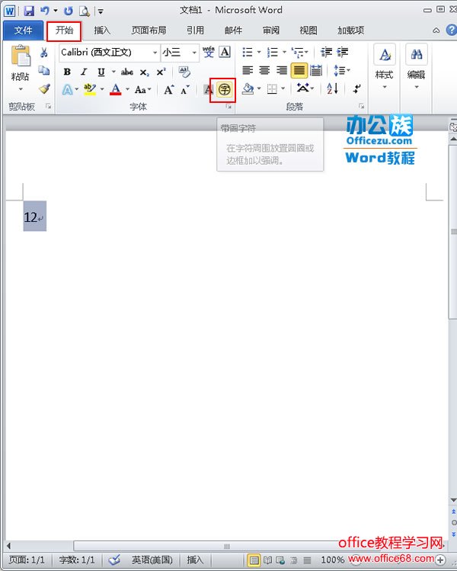
Task: Toggle Subscript formatting
Action: click(144, 72)
